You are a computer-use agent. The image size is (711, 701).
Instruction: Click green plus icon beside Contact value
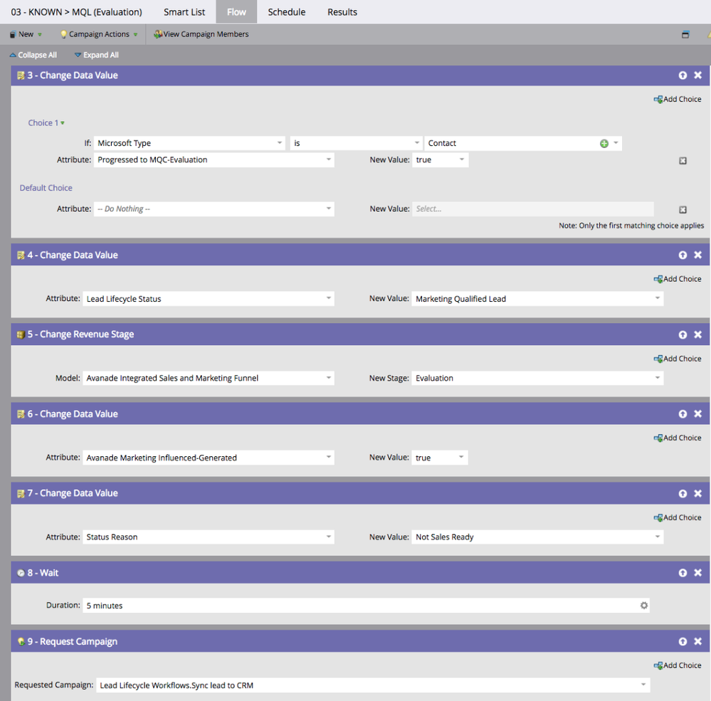(604, 143)
